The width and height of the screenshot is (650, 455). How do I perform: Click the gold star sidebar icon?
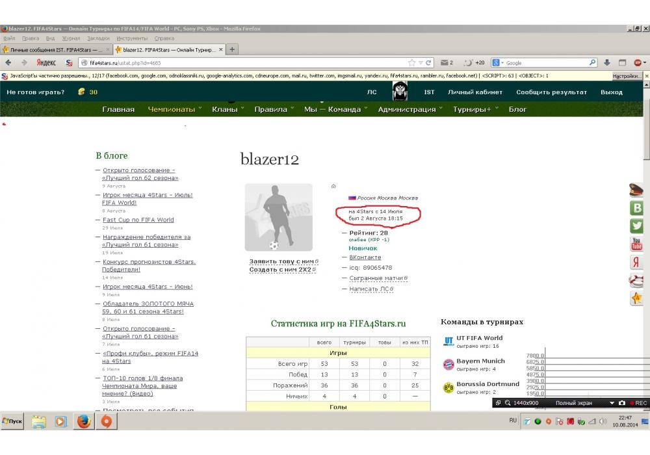pyautogui.click(x=636, y=298)
